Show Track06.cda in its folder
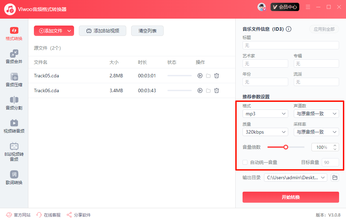Viewport: 346px width, 221px height. [x=208, y=90]
